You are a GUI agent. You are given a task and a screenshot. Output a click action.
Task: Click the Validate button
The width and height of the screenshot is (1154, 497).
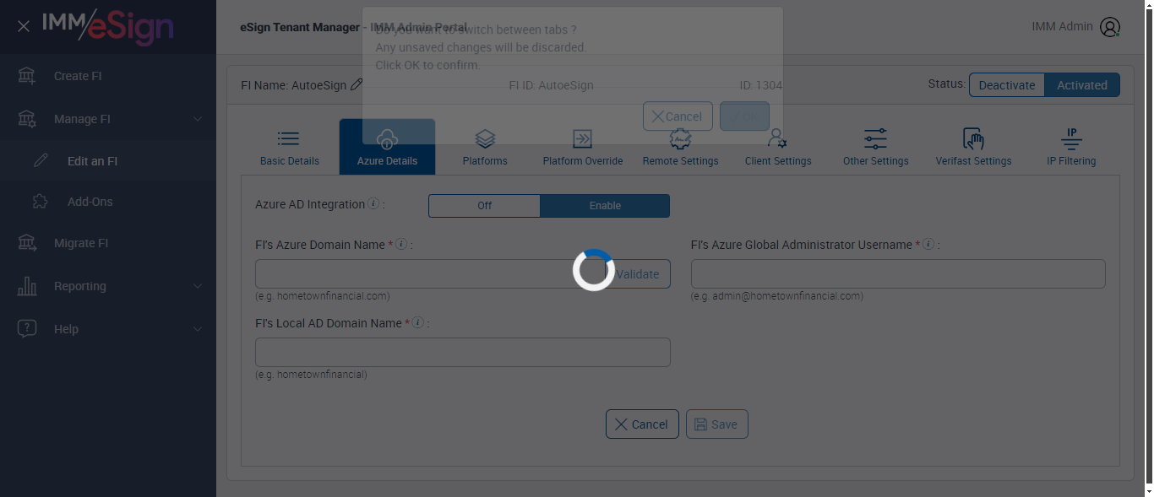pyautogui.click(x=637, y=274)
